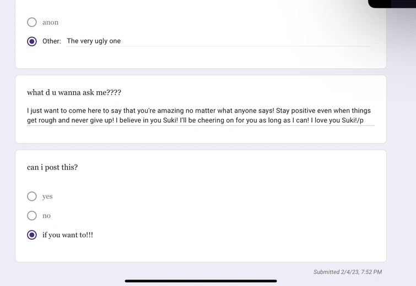Click the "can i post this?" question title
This screenshot has width=416, height=286.
52,167
